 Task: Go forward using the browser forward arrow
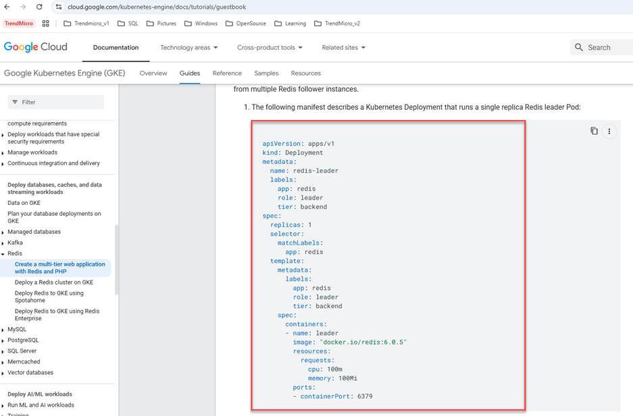coord(23,7)
